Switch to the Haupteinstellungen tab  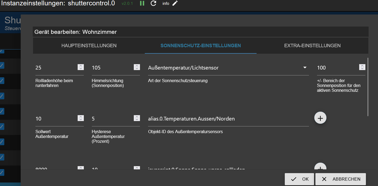click(x=89, y=46)
